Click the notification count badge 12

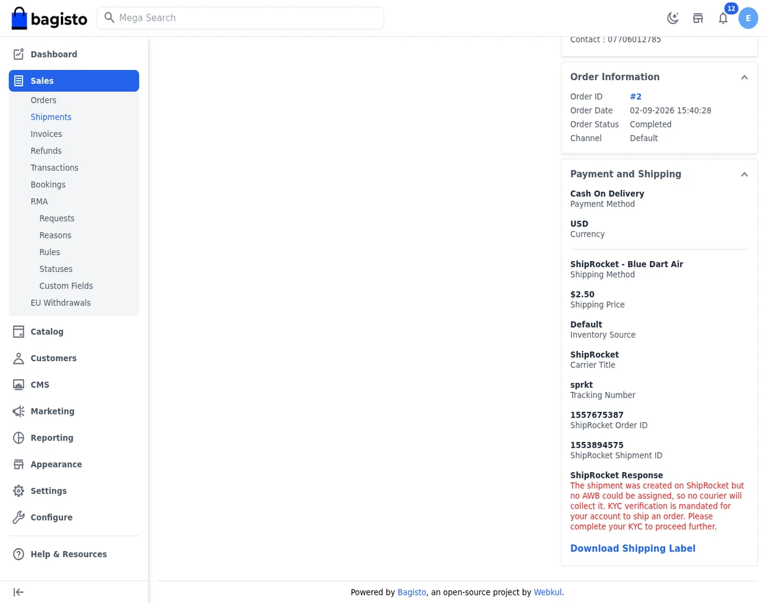pos(731,8)
